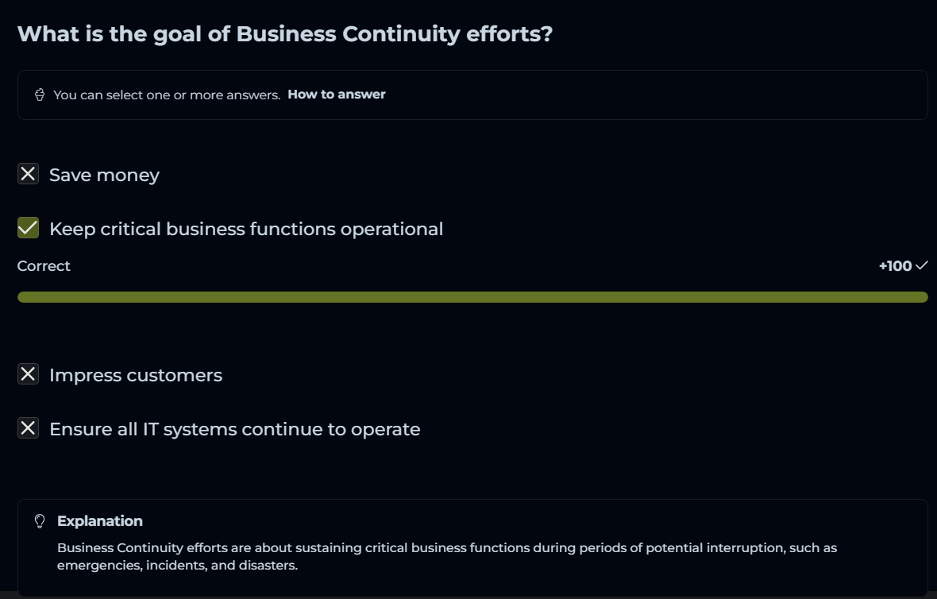Select the Save money answer text

(x=104, y=175)
